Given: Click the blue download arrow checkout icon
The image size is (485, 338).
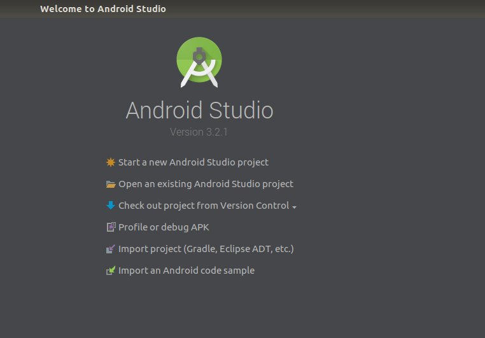Looking at the screenshot, I should tap(110, 206).
